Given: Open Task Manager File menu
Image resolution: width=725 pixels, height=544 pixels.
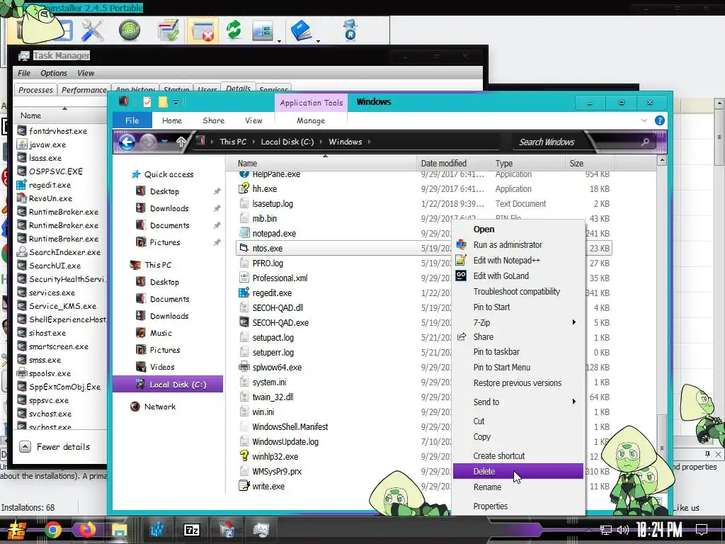Looking at the screenshot, I should pyautogui.click(x=24, y=73).
